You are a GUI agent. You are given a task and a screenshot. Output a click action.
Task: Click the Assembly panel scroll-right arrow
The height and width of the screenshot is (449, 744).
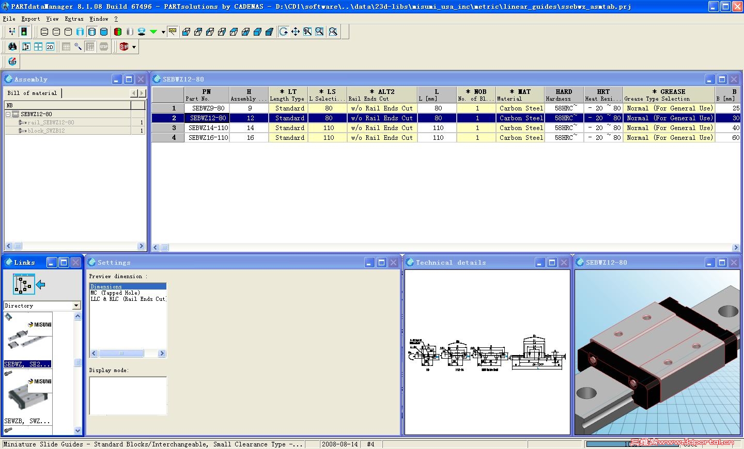[x=141, y=246]
